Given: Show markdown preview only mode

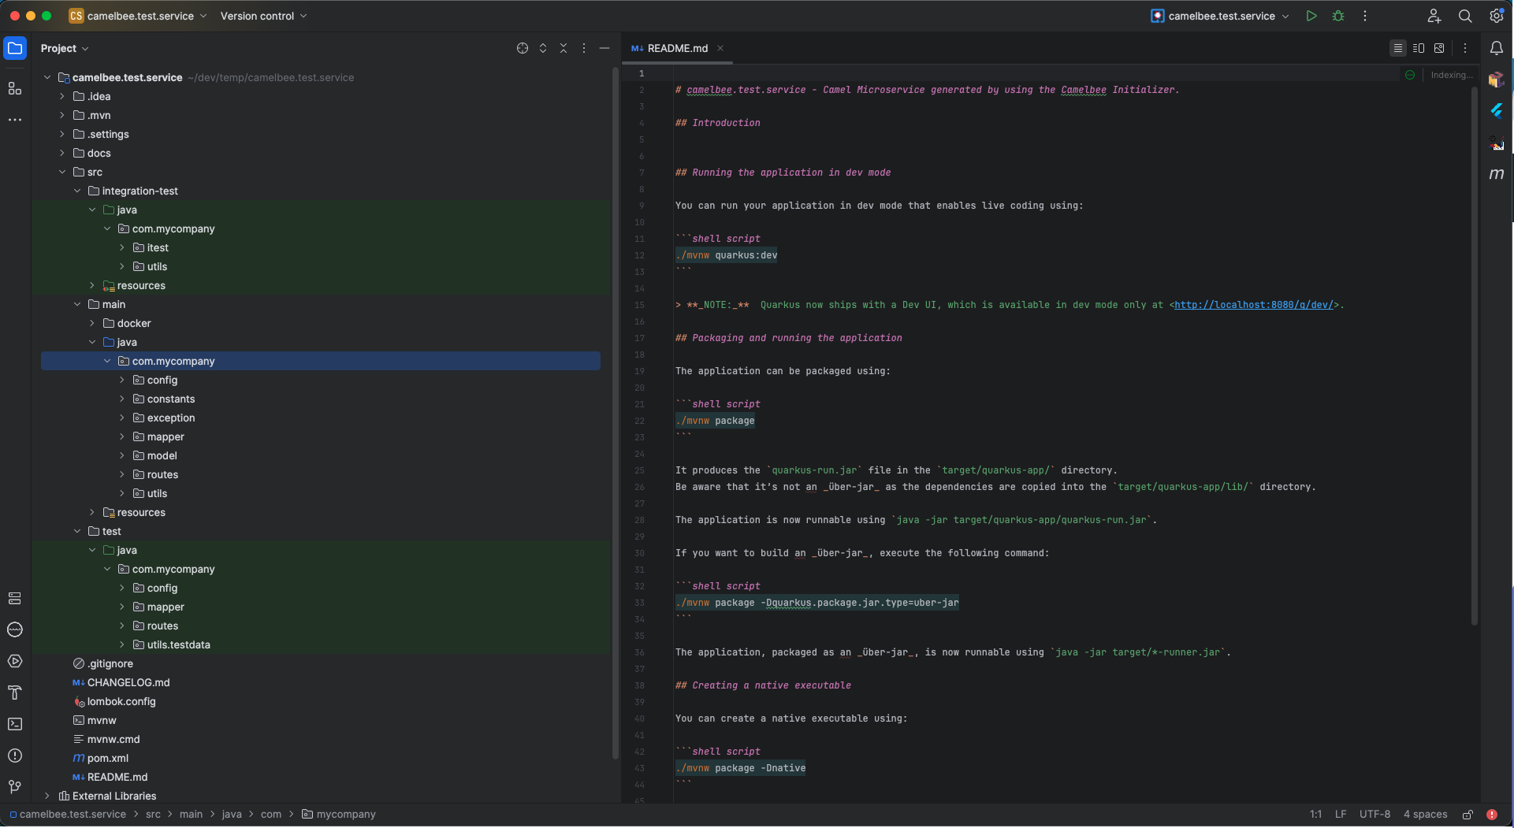Looking at the screenshot, I should [1438, 48].
